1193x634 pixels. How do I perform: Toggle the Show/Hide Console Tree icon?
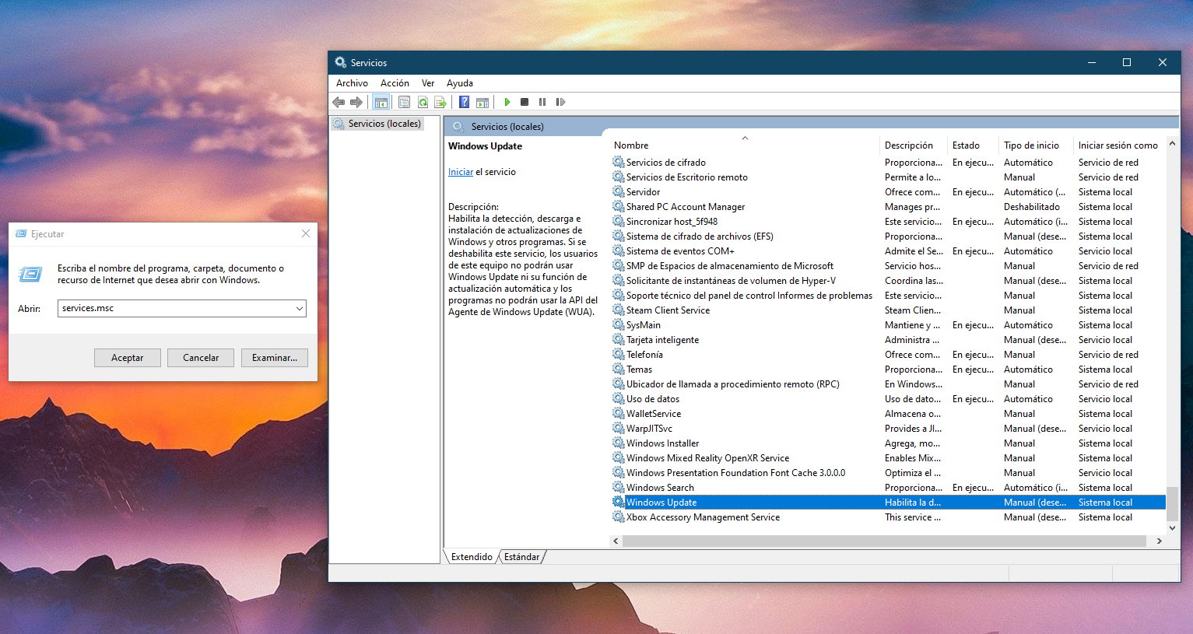[381, 102]
